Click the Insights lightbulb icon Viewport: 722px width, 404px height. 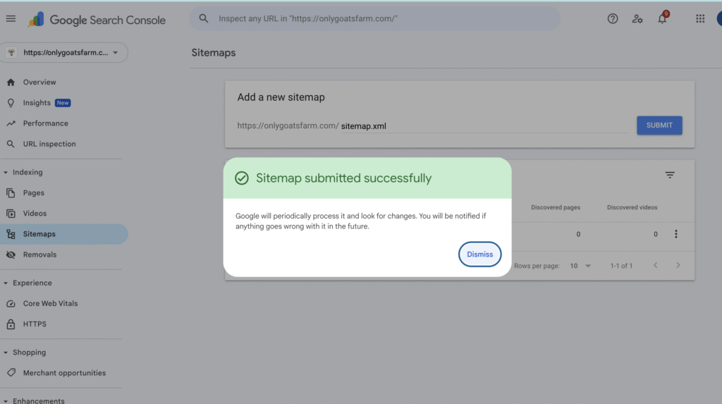(11, 103)
